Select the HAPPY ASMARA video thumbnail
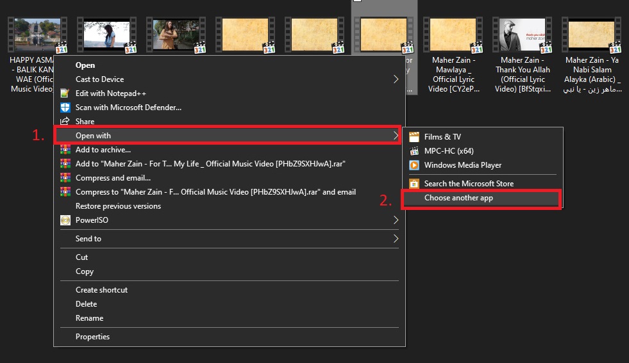Viewport: 629px width, 363px height. click(38, 35)
